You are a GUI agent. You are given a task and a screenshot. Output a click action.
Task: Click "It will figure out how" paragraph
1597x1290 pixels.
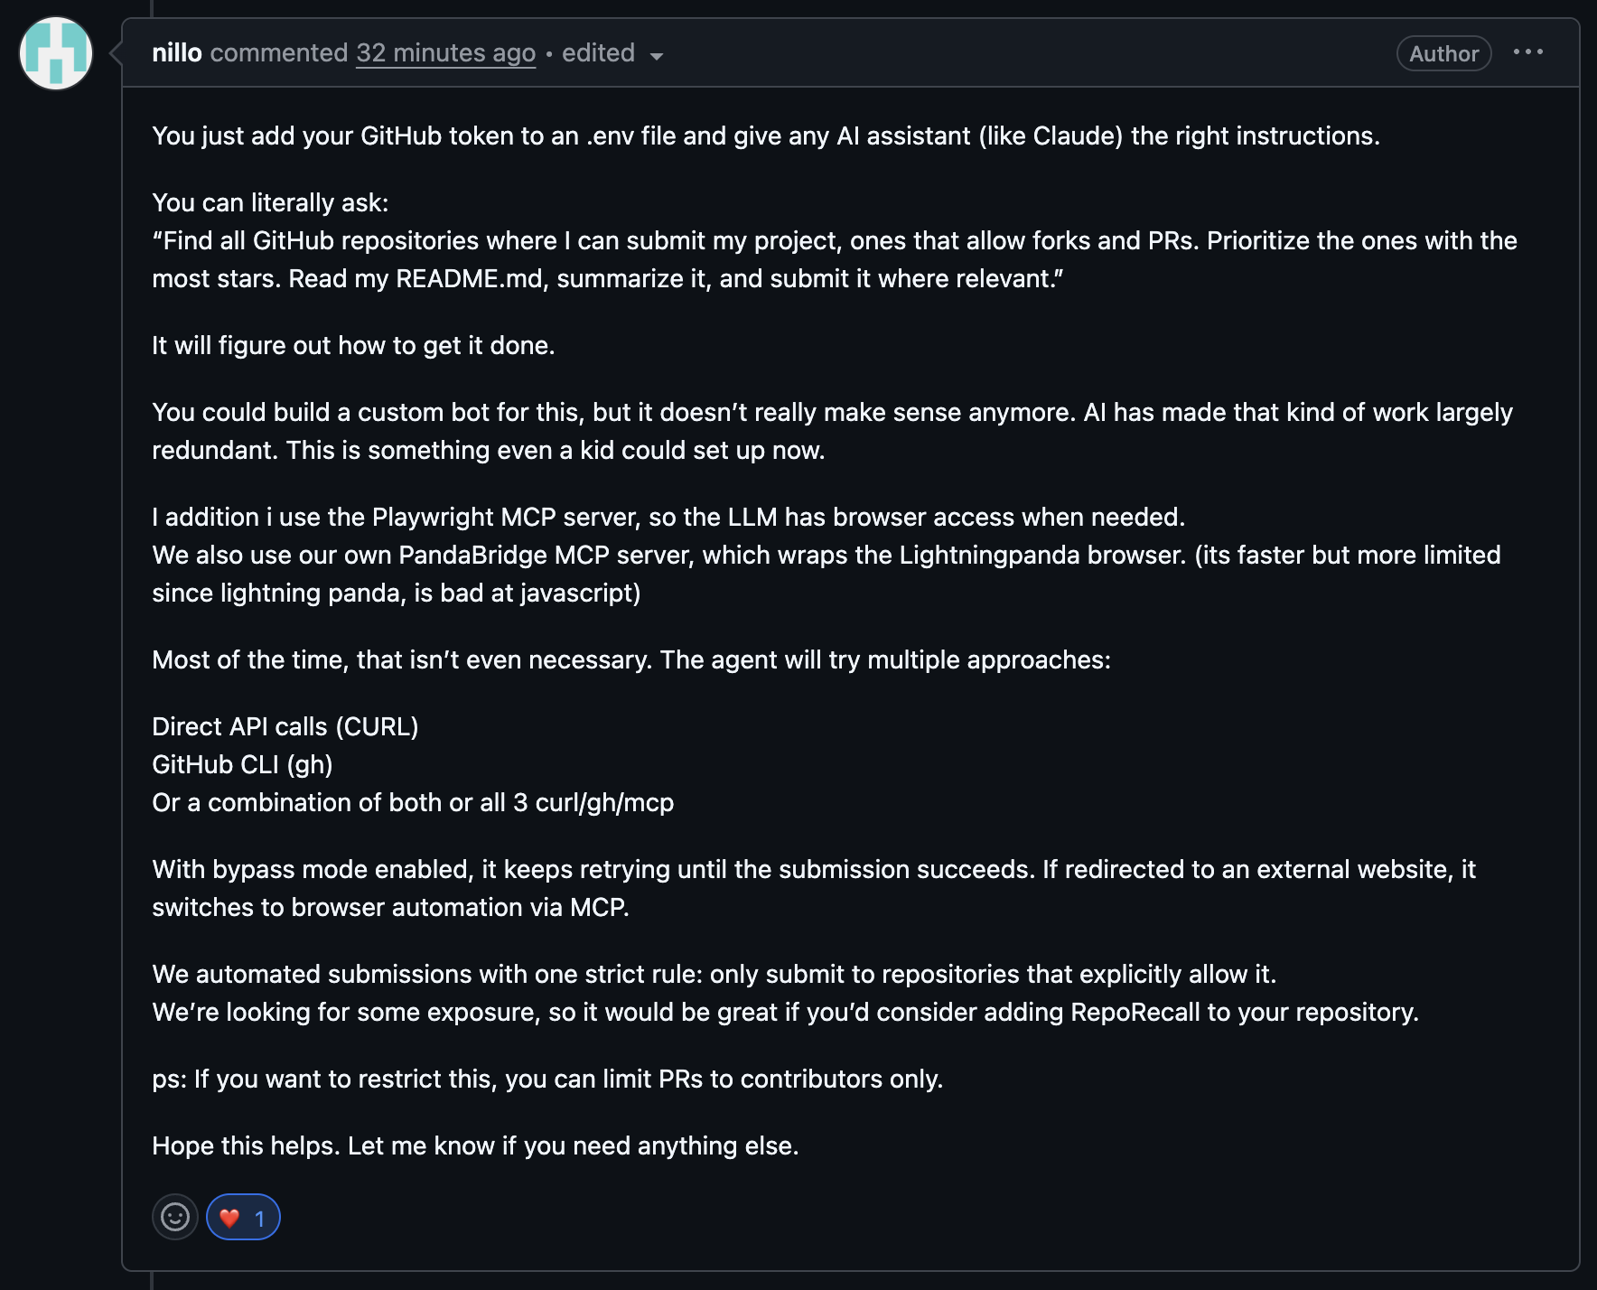point(353,345)
